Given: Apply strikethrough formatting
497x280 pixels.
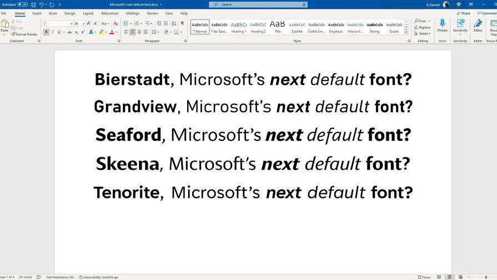Looking at the screenshot, I should [x=70, y=32].
